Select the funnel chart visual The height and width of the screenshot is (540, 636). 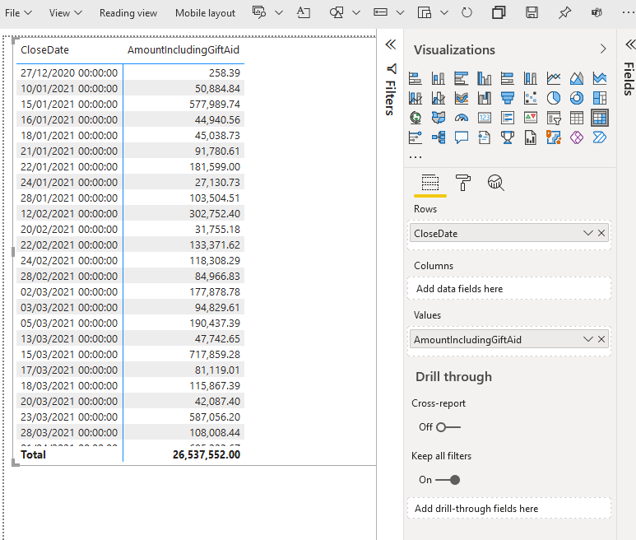point(508,98)
